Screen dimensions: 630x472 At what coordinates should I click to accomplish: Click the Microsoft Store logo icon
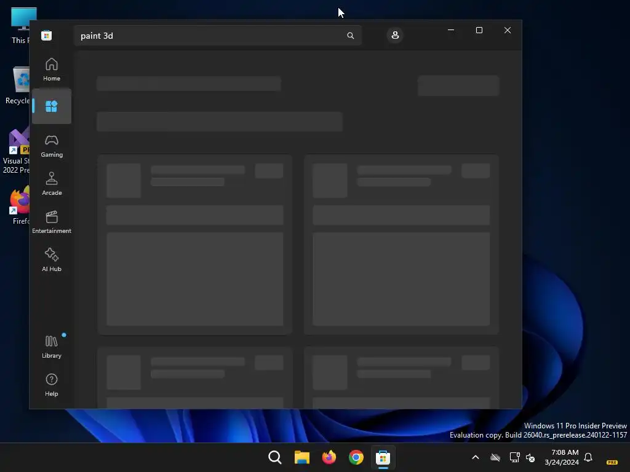point(47,35)
